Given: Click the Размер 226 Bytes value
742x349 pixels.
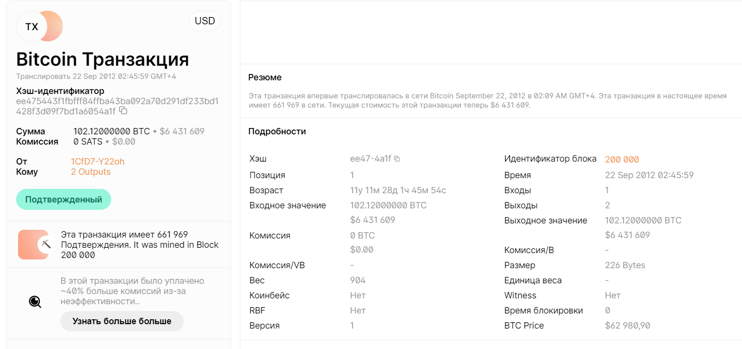Looking at the screenshot, I should point(625,265).
